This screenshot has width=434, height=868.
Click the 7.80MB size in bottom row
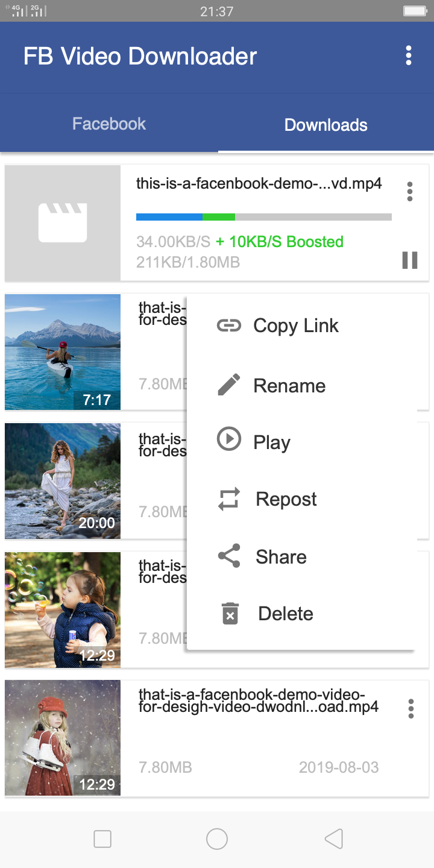tap(165, 767)
